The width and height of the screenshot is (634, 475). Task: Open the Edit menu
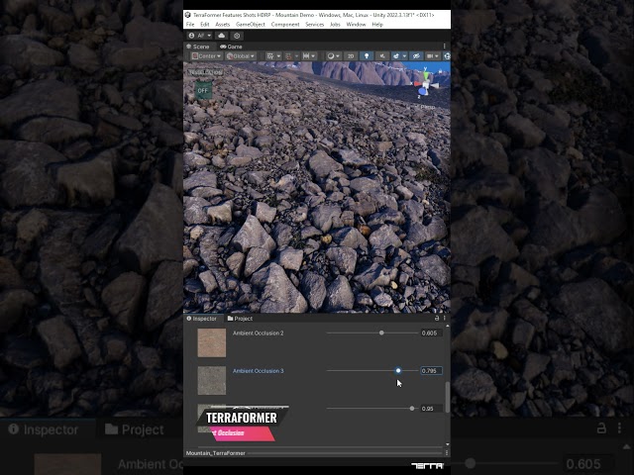pos(205,24)
